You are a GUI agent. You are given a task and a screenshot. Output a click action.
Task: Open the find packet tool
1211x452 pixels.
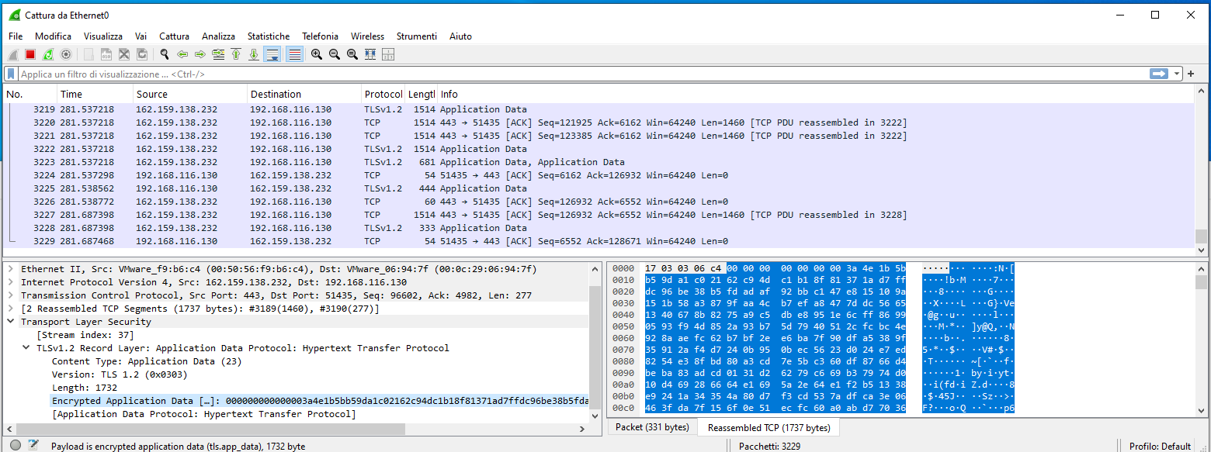165,54
